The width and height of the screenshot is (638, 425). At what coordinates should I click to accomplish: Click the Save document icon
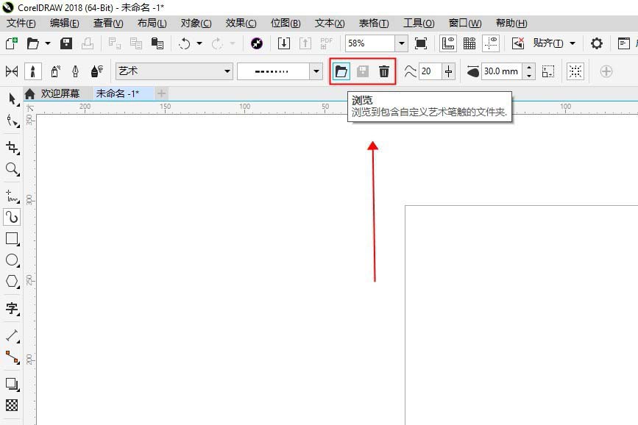[x=66, y=43]
